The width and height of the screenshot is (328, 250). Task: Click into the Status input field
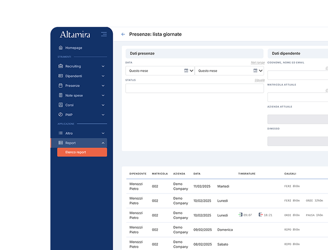(x=194, y=88)
